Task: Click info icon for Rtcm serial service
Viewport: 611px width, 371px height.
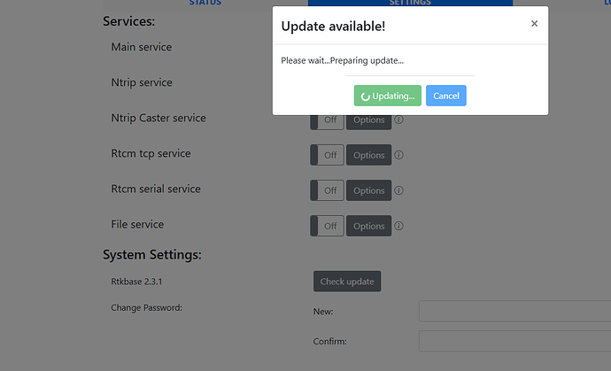Action: point(399,190)
